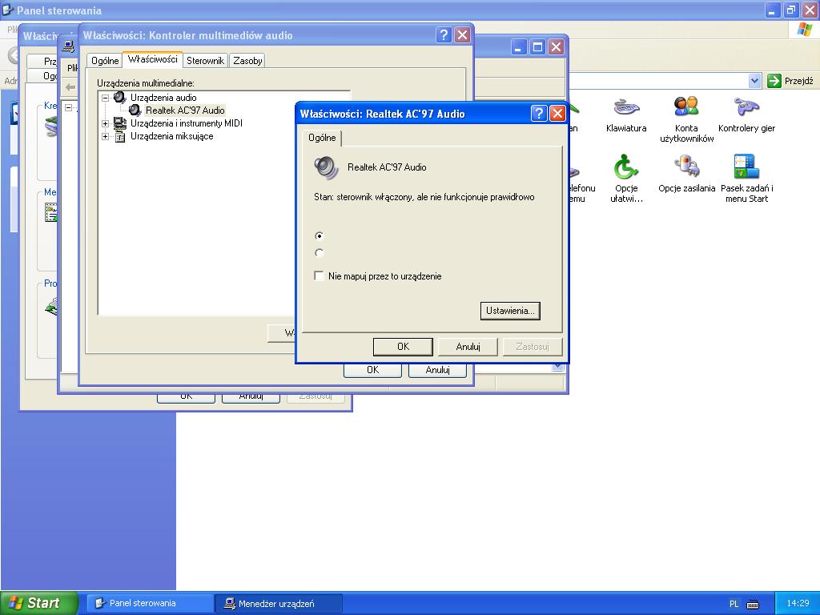820x615 pixels.
Task: Open Konta użytkowników icon
Action: (x=686, y=119)
